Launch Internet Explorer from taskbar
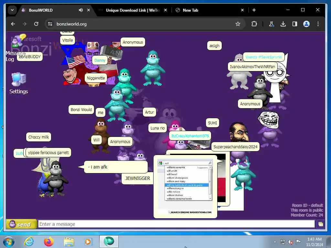The width and height of the screenshot is (331, 248). tap(29, 242)
